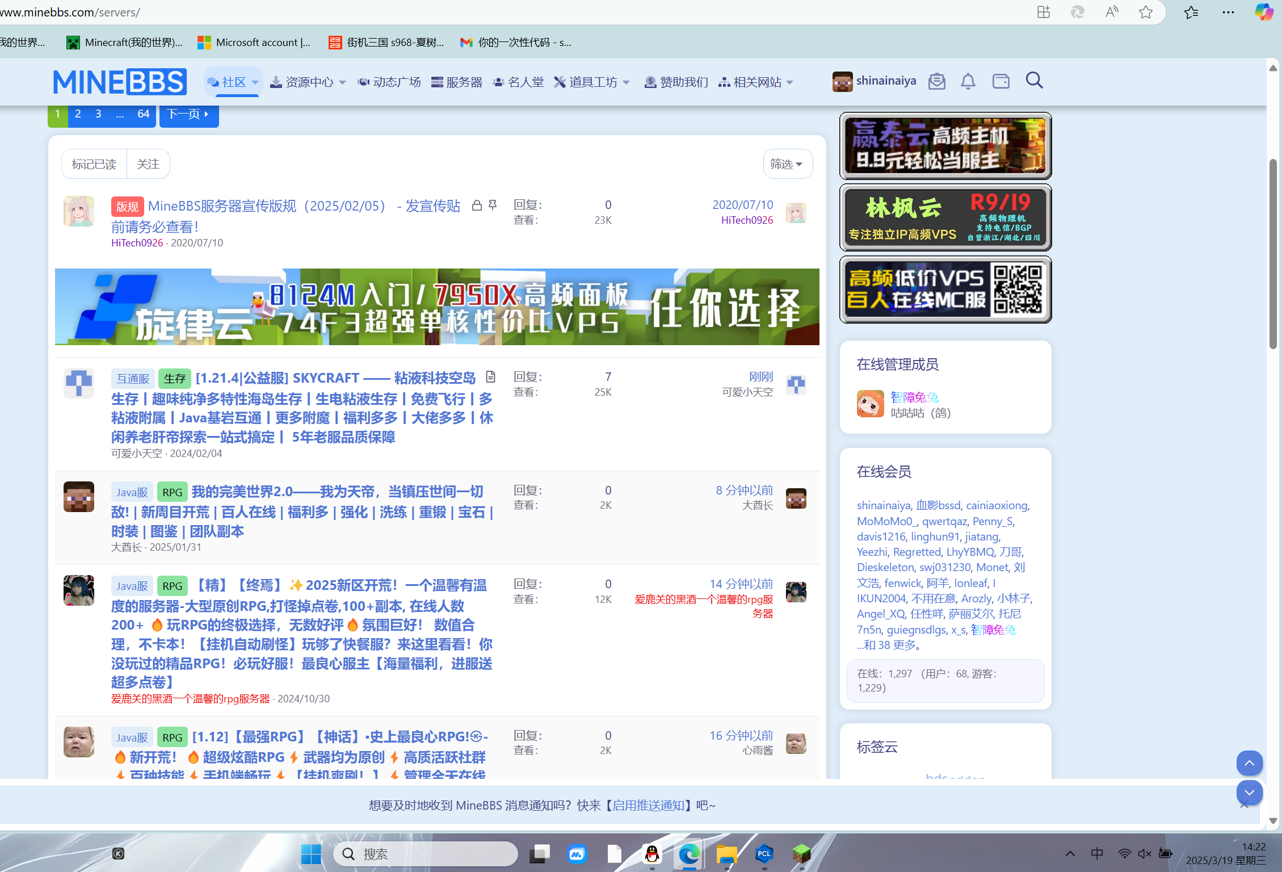Image resolution: width=1282 pixels, height=872 pixels.
Task: Click the muted volume tray icon
Action: (1145, 853)
